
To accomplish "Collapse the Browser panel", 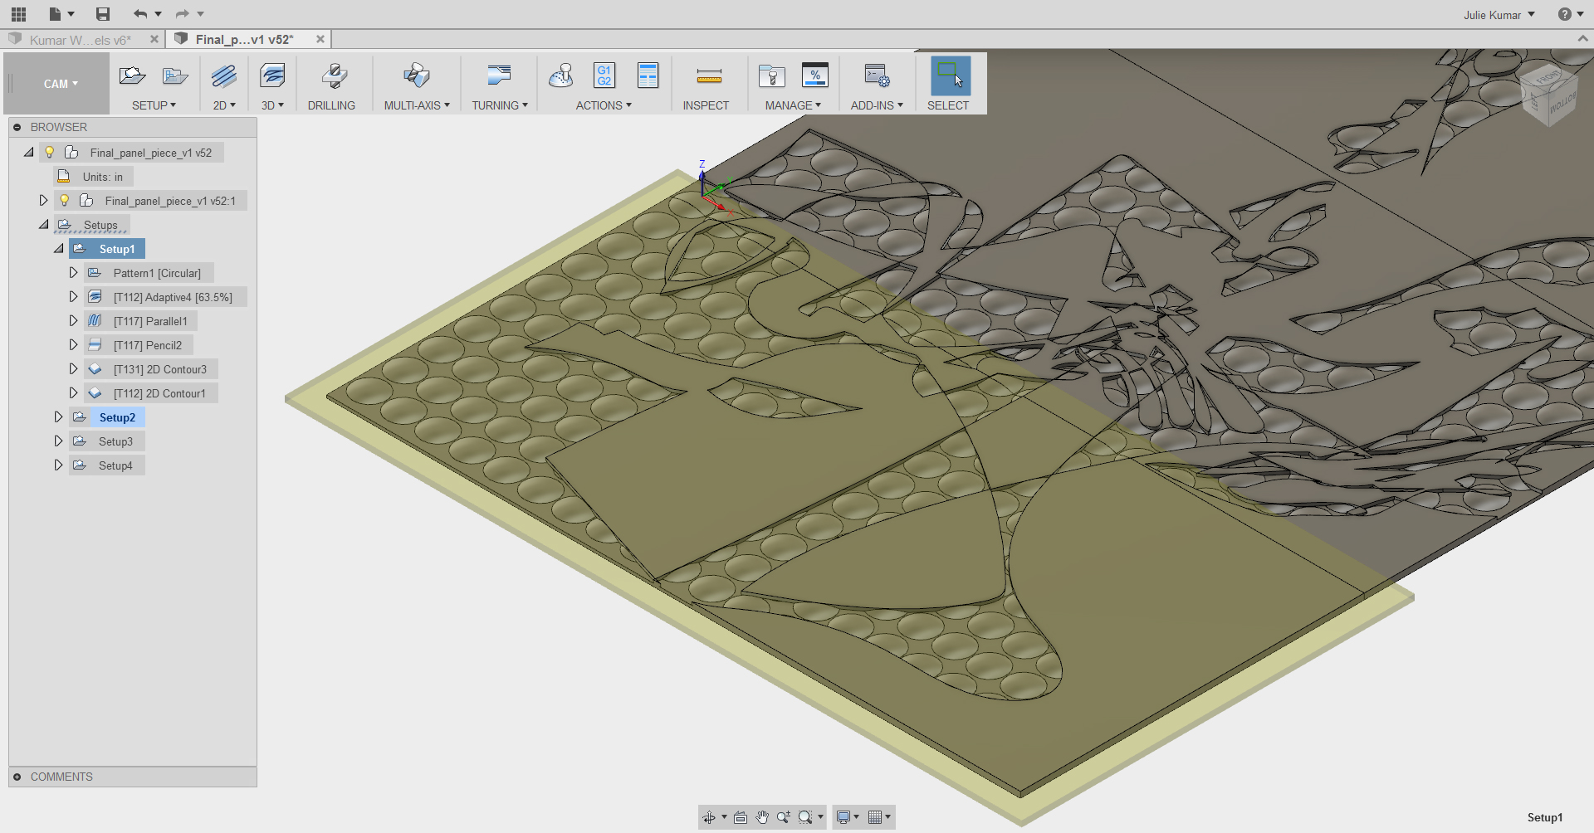I will (x=17, y=127).
